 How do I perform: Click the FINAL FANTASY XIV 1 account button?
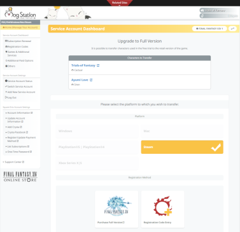click(209, 29)
